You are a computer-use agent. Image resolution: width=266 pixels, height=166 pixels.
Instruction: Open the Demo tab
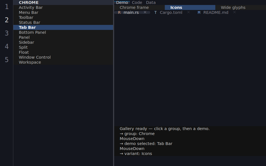pos(122,2)
